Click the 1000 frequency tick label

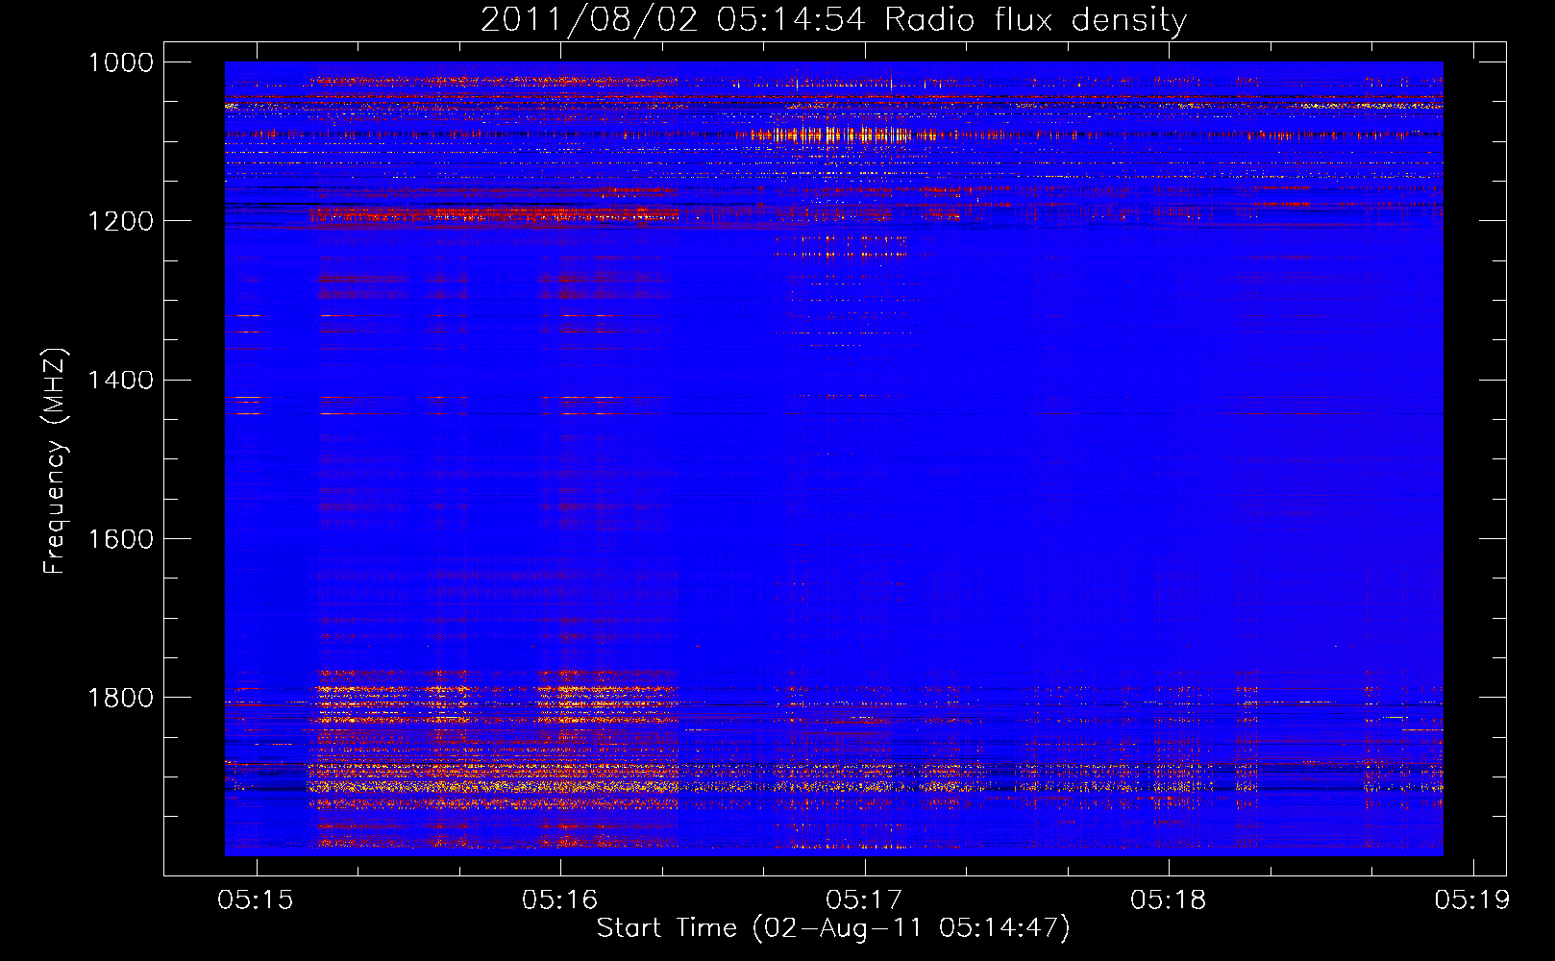tap(121, 62)
